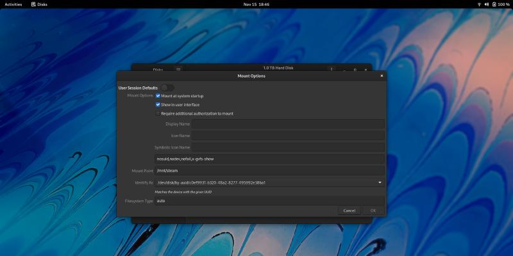Enable Require additional authorization to mount
The height and width of the screenshot is (256, 513).
point(158,113)
